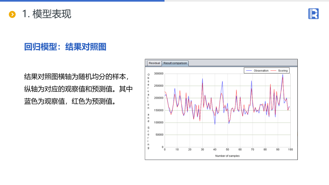The height and width of the screenshot is (185, 329).
Task: Click the red Scoring legend line
Action: (274, 71)
